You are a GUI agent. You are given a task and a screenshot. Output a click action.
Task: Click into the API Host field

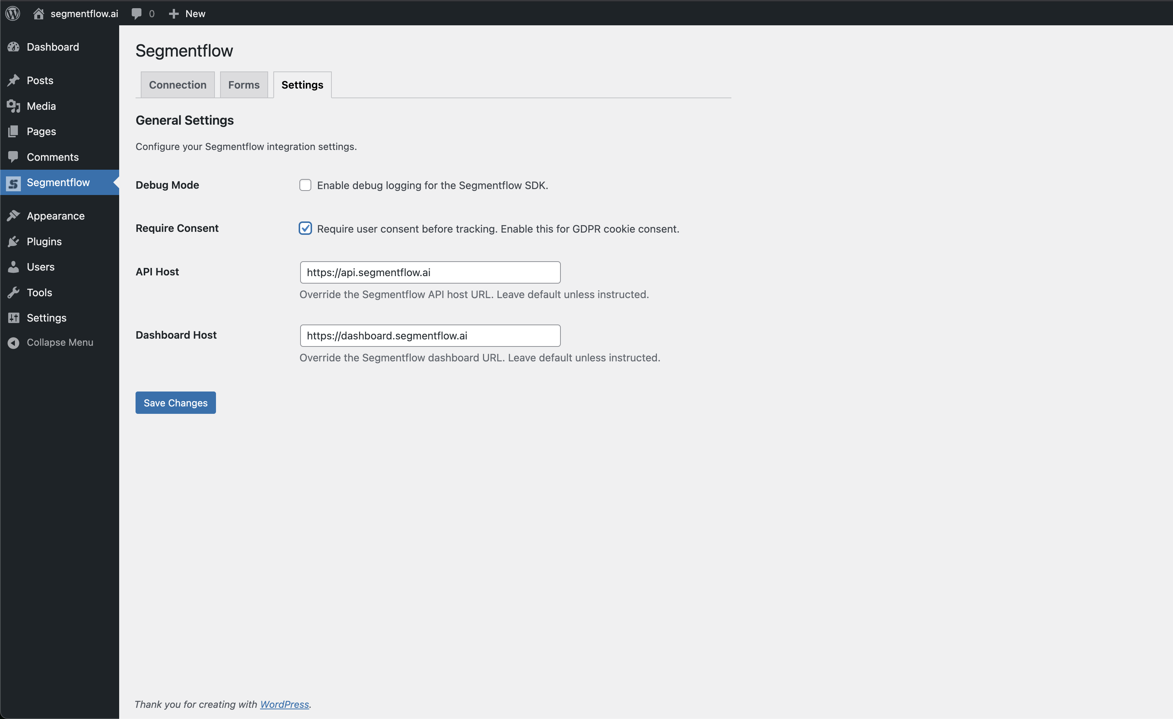click(x=430, y=272)
